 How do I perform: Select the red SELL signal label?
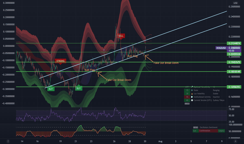(x=121, y=36)
